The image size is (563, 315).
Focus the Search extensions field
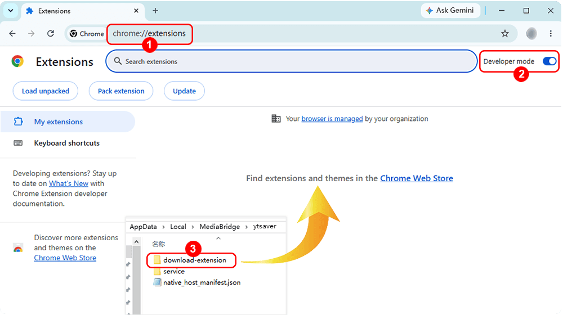pos(291,61)
